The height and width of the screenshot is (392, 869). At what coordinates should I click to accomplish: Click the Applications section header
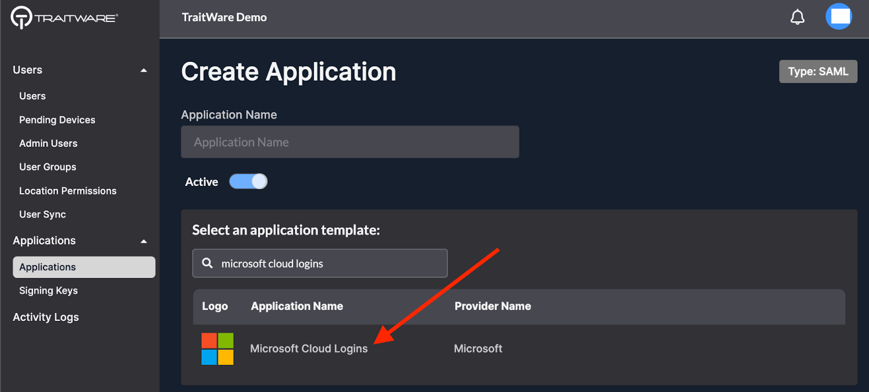(45, 241)
